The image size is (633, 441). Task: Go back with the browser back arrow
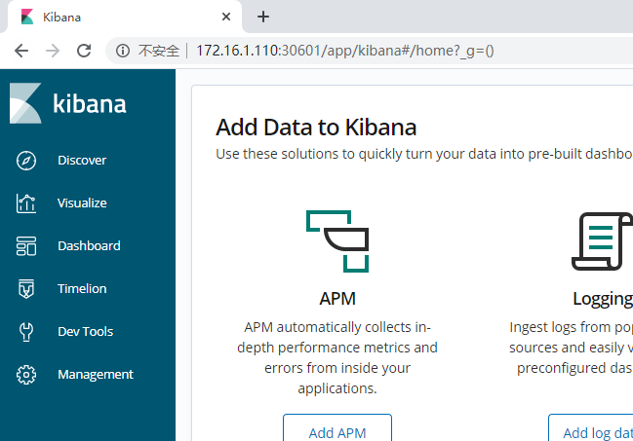point(21,51)
